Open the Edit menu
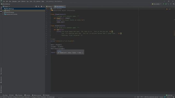This screenshot has width=175, height=98. point(7,1)
